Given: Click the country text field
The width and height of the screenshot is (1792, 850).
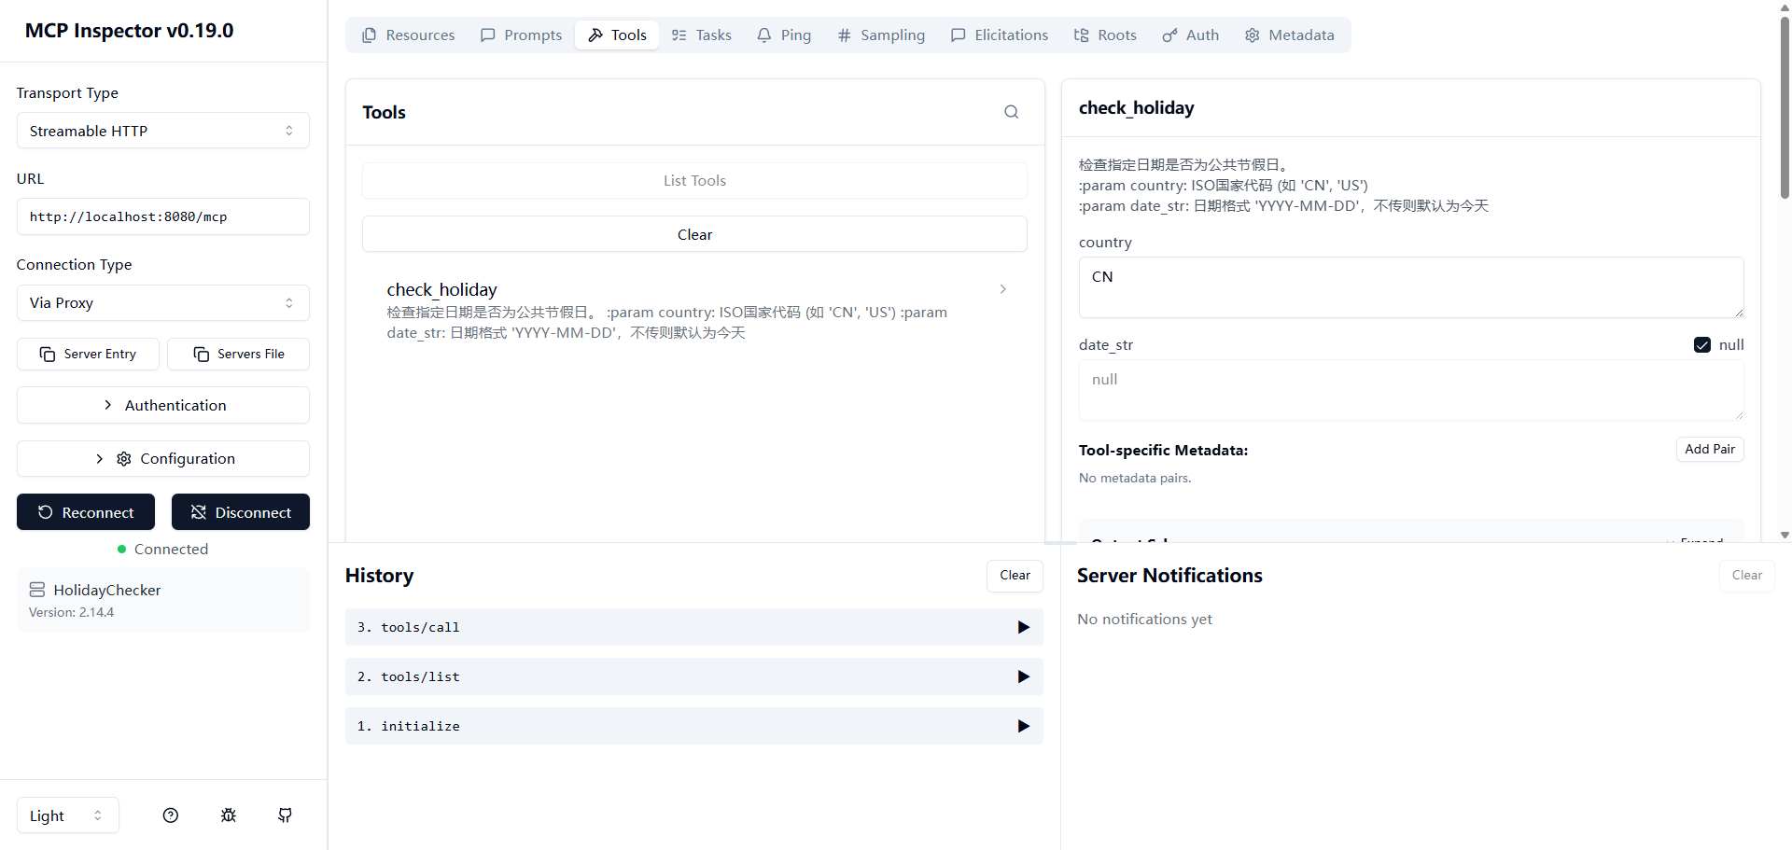Looking at the screenshot, I should coord(1411,287).
